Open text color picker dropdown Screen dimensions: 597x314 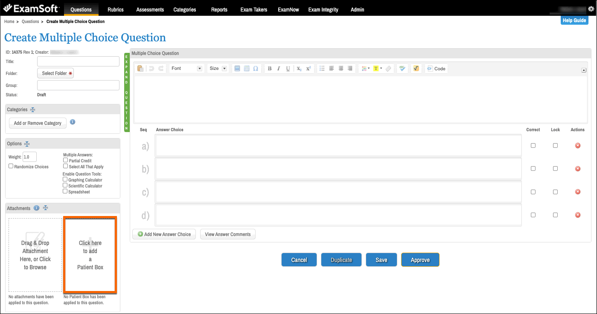click(x=365, y=69)
